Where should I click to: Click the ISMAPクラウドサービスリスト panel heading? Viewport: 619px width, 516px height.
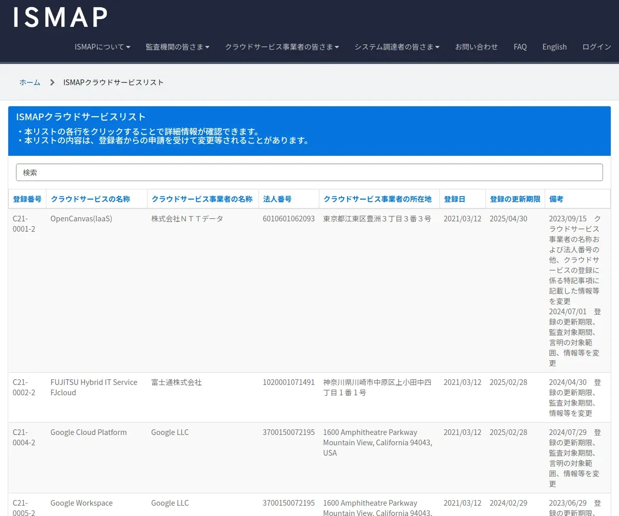click(81, 117)
